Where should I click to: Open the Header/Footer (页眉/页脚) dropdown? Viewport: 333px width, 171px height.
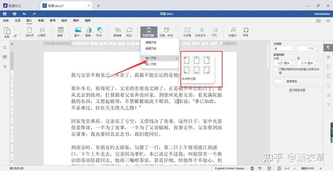click(x=149, y=32)
